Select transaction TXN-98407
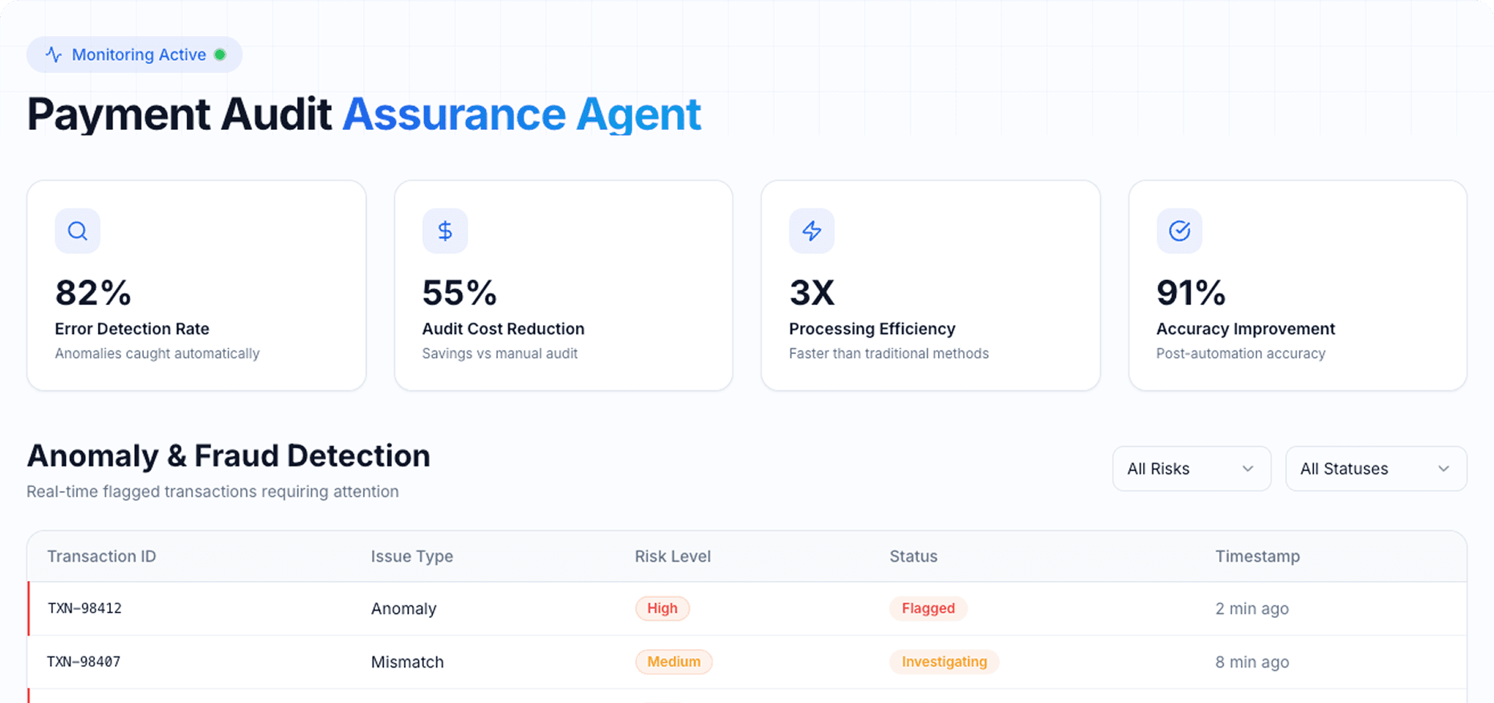Screen dimensions: 1494x703 coord(84,662)
